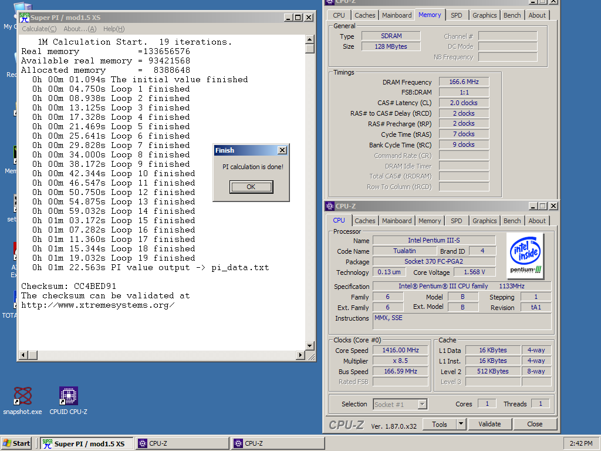Screen dimensions: 601x451
Task: Click the Validate button in CPU-Z
Action: pyautogui.click(x=489, y=424)
